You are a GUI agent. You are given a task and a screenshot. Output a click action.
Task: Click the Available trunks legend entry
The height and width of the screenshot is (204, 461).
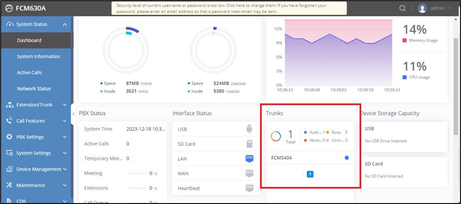[x=314, y=132]
